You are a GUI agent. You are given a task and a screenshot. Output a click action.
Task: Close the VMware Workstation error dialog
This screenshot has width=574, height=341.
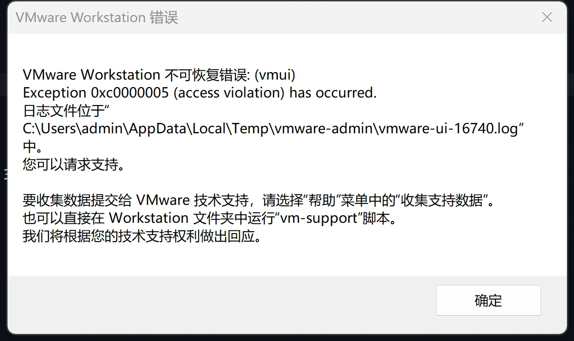click(x=547, y=17)
